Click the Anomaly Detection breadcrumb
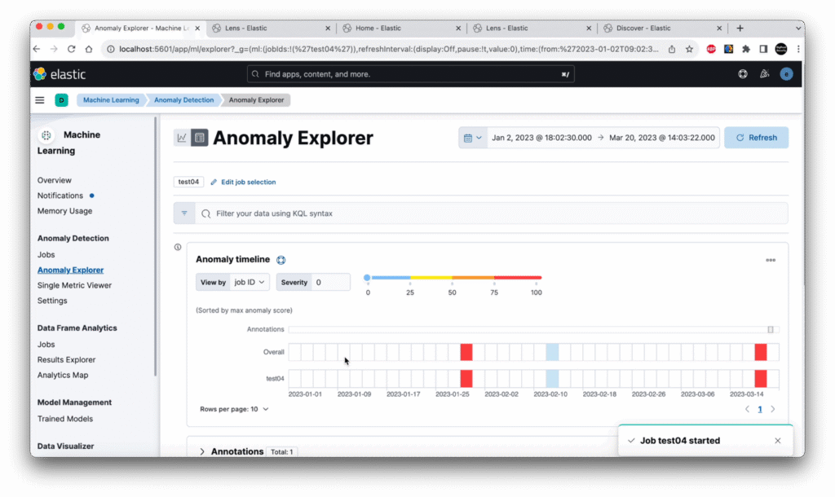The width and height of the screenshot is (835, 497). [x=183, y=100]
